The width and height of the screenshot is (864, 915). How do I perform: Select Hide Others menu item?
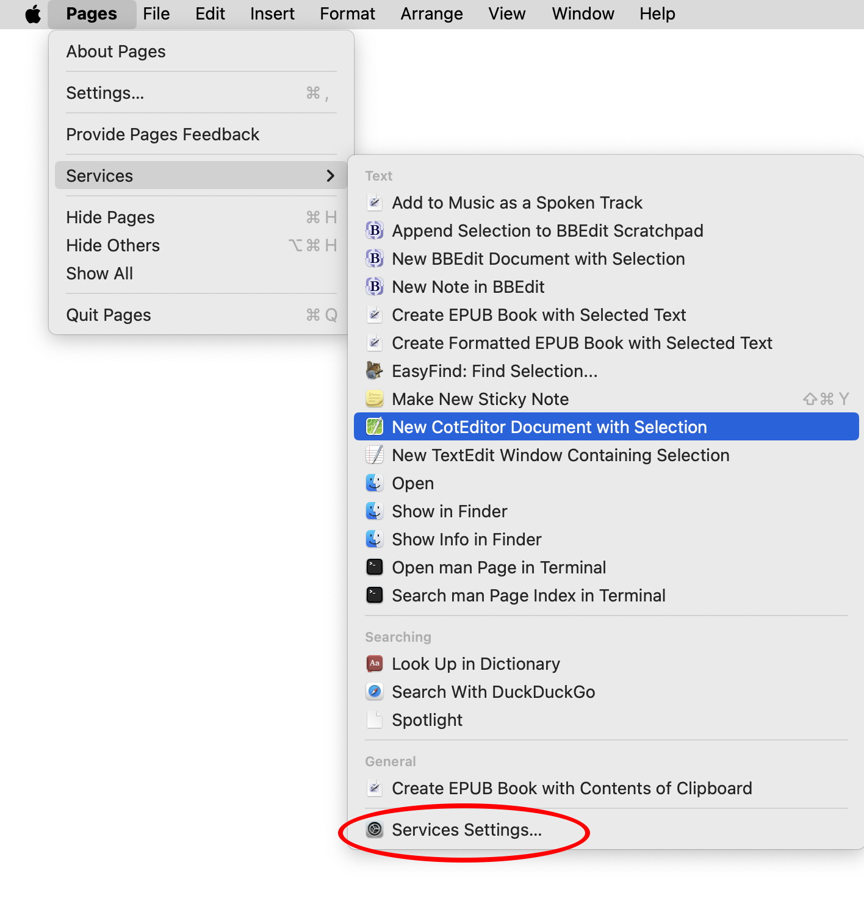201,245
